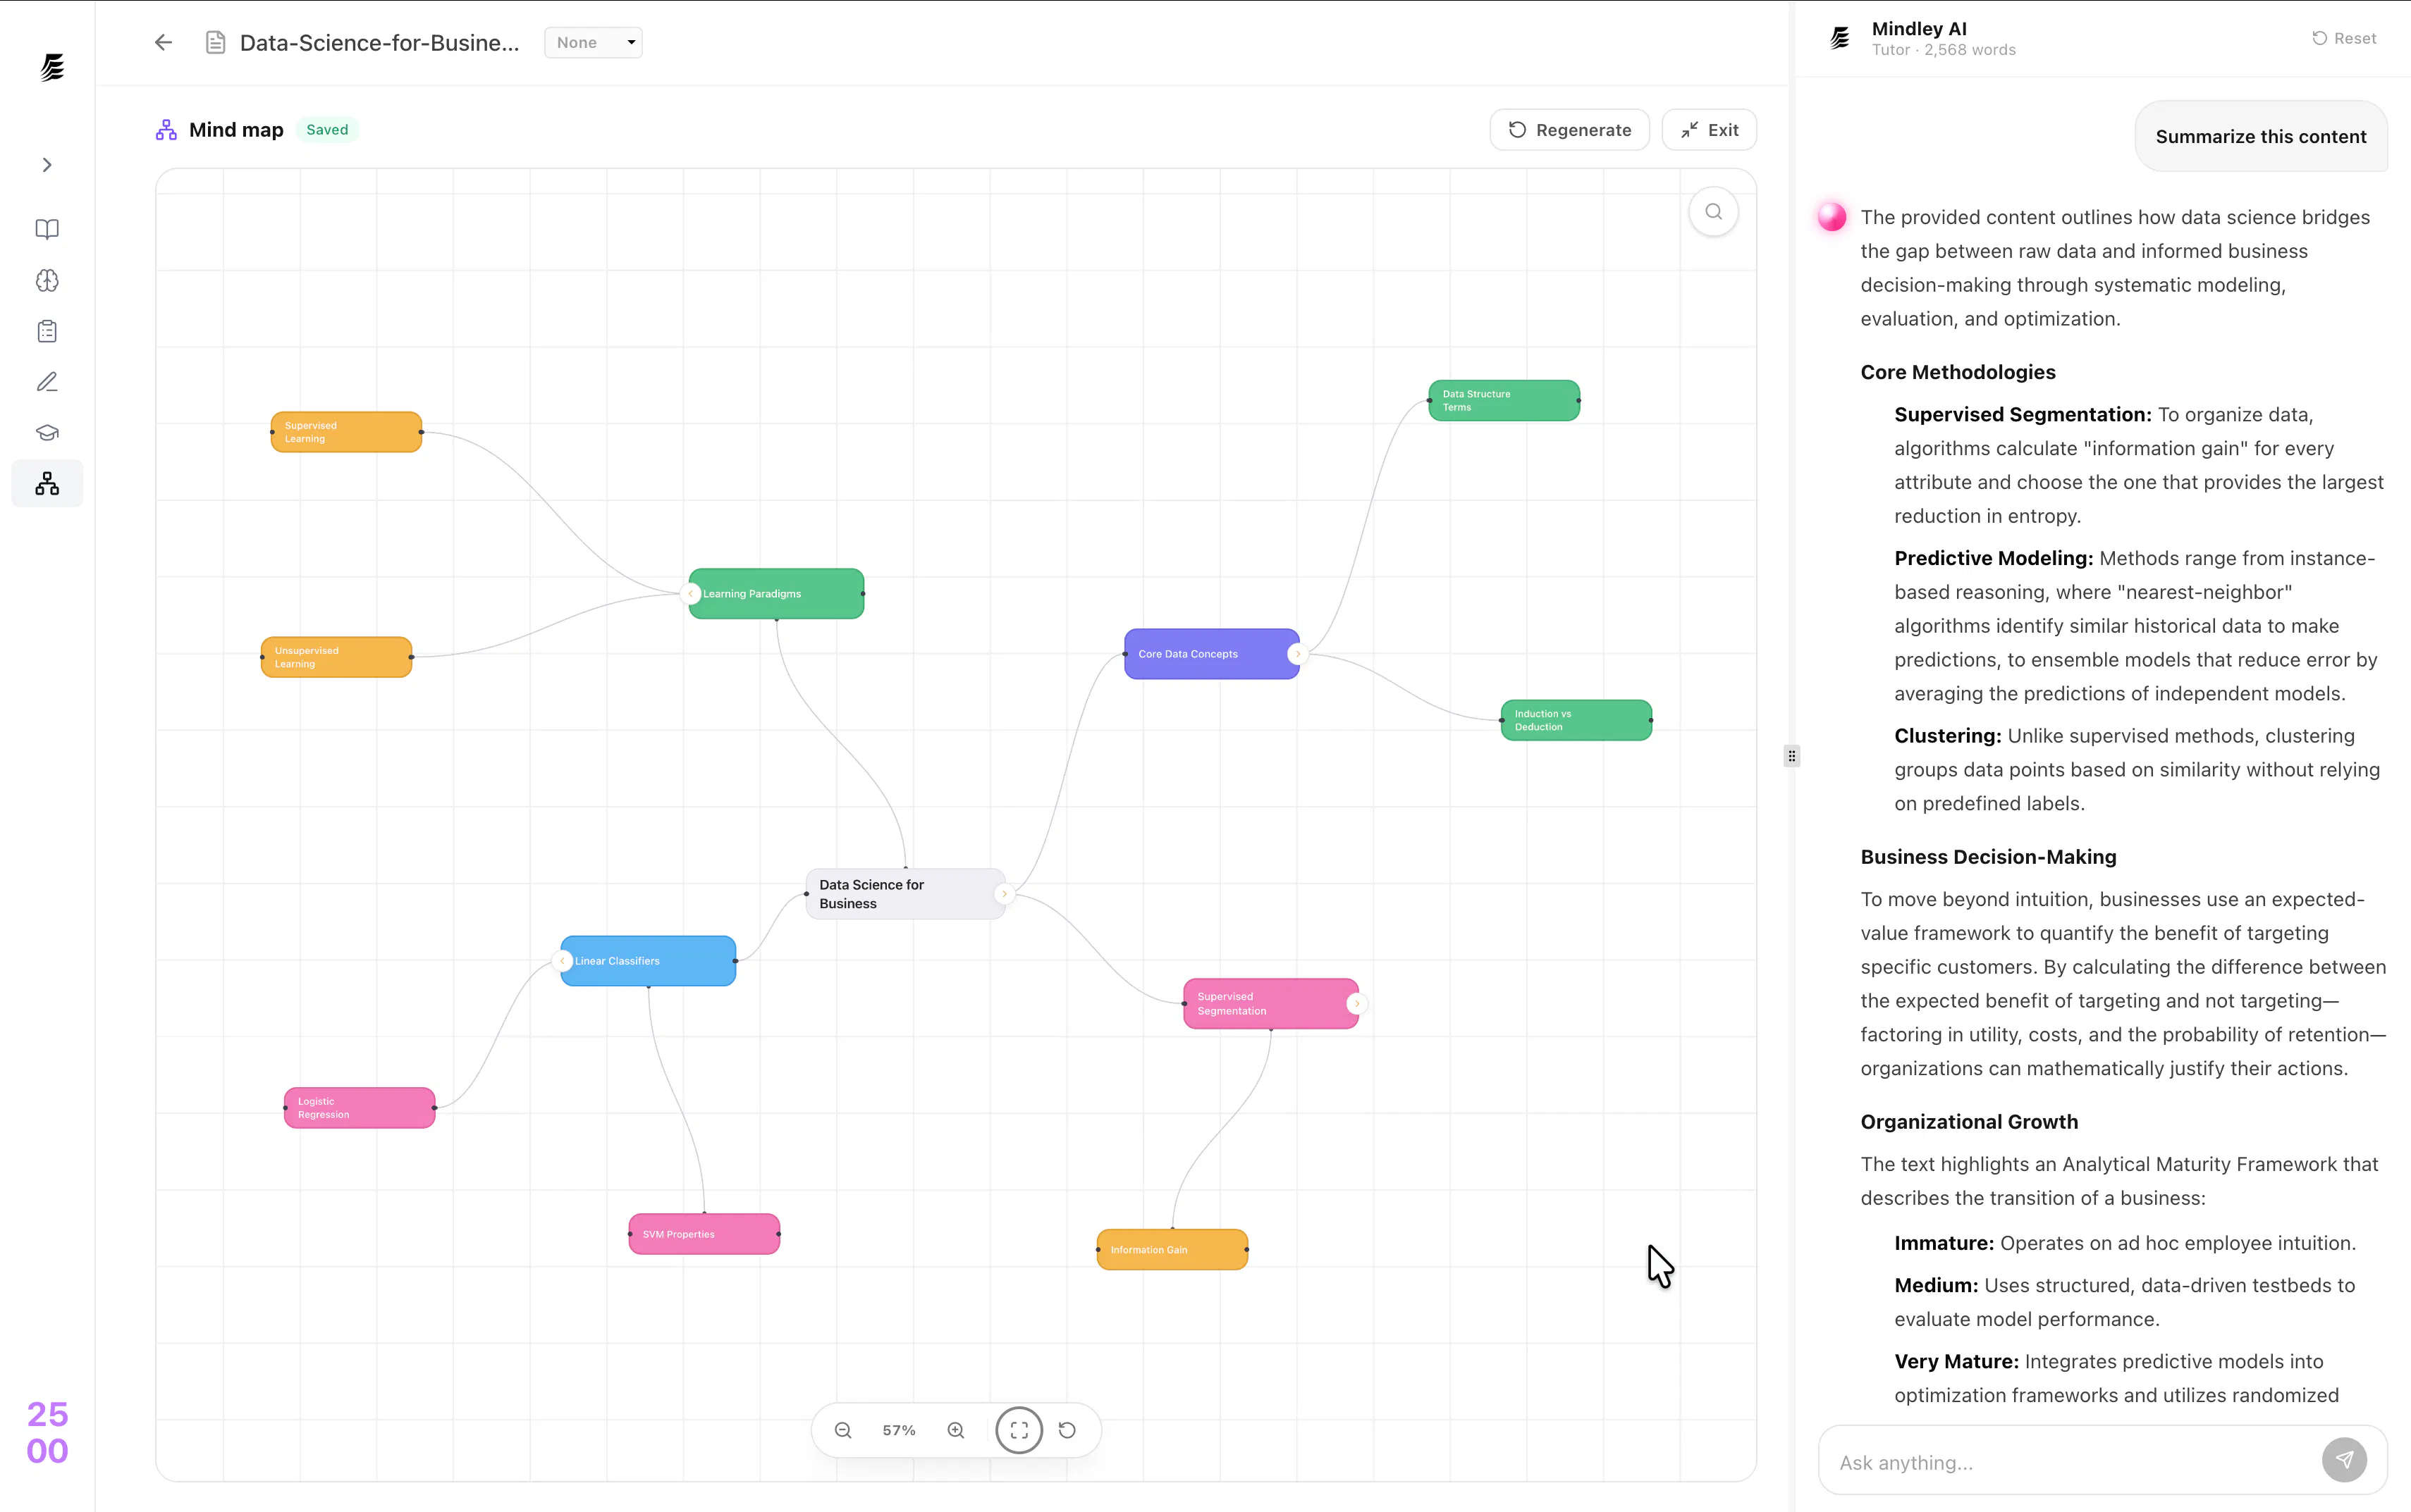Select the Logistic Regression node
The height and width of the screenshot is (1512, 2411).
[359, 1108]
